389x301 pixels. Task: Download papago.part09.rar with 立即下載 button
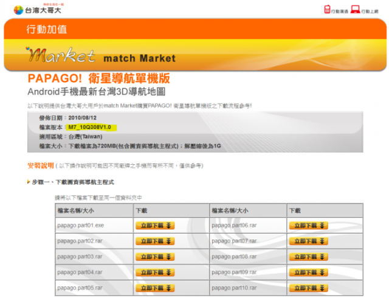pyautogui.click(x=308, y=272)
